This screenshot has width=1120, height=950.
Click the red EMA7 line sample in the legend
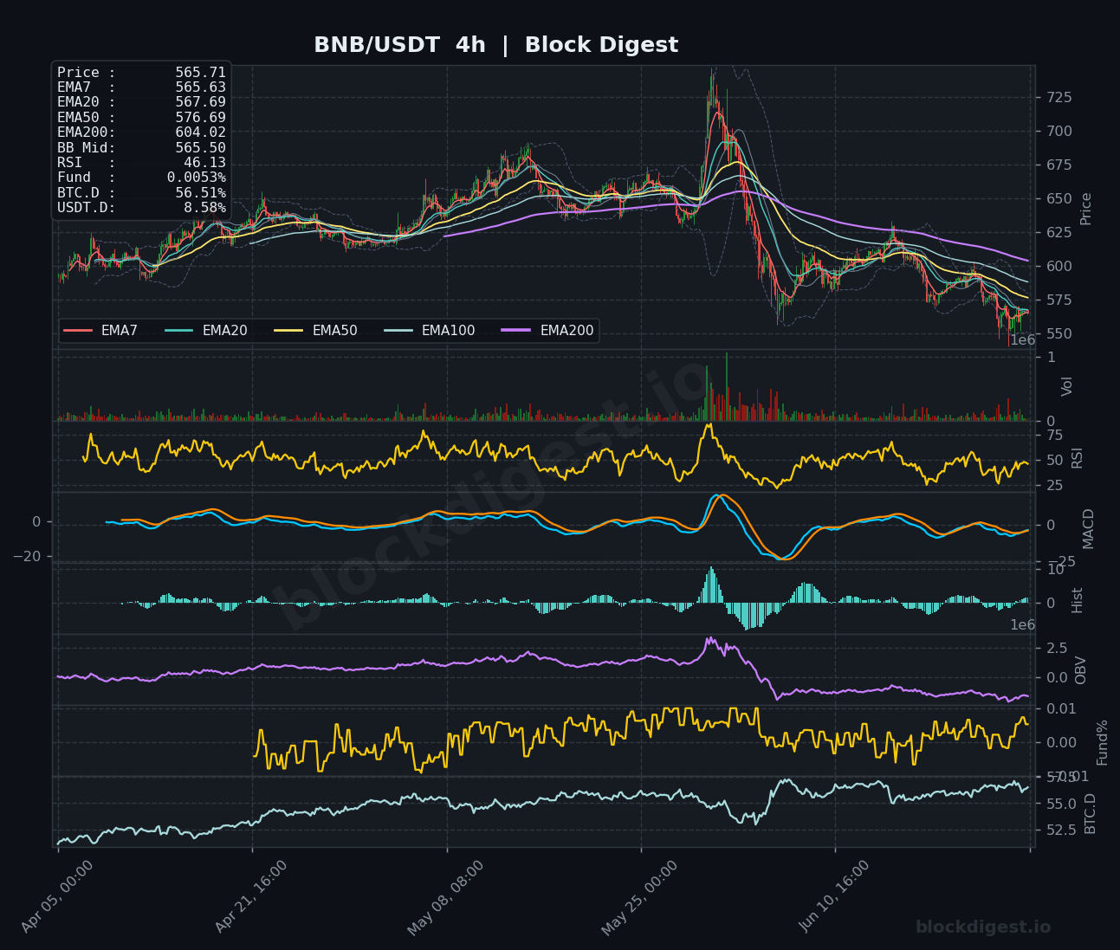pos(78,331)
